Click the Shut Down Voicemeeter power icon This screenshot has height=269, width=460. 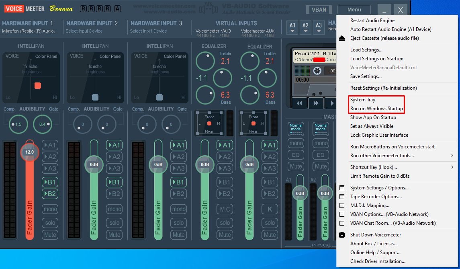(x=342, y=235)
